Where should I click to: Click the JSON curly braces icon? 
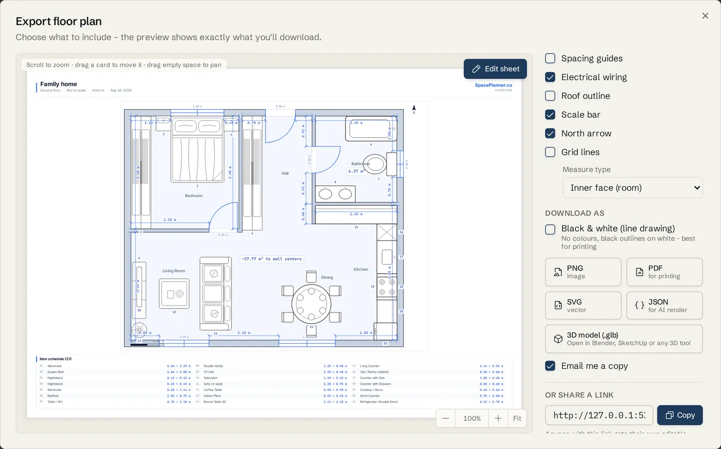(x=639, y=306)
